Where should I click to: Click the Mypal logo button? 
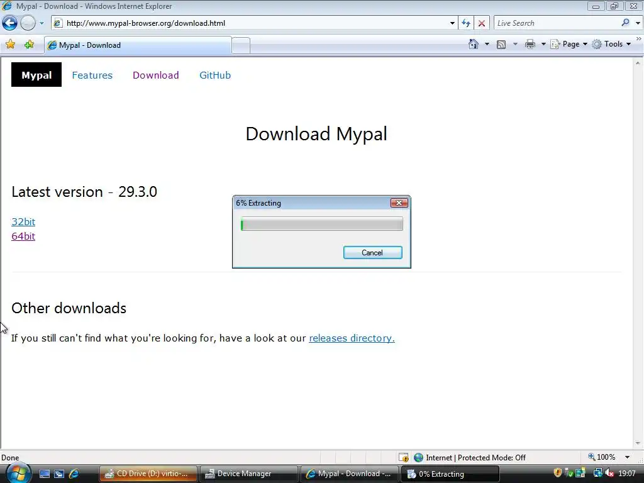coord(36,75)
